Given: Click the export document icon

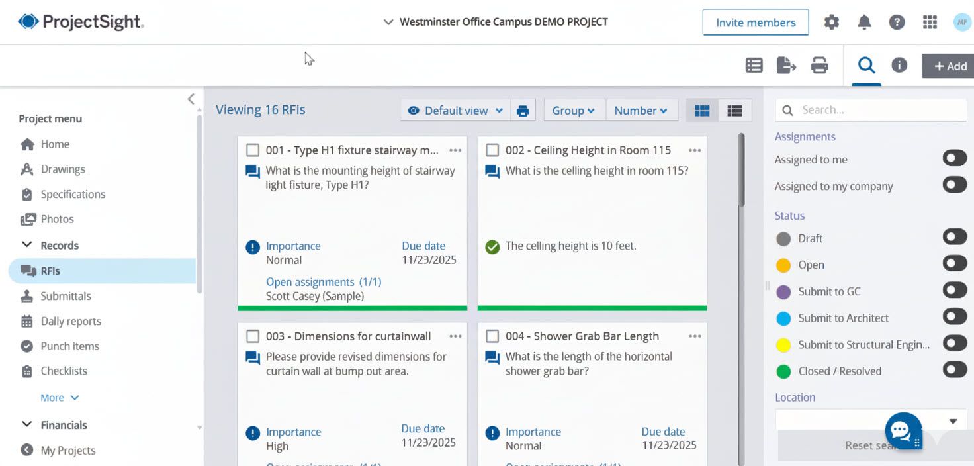Looking at the screenshot, I should [x=786, y=66].
